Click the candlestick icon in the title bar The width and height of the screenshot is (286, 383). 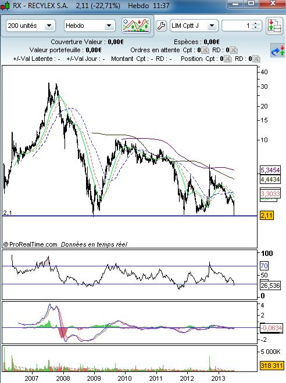(x=5, y=5)
